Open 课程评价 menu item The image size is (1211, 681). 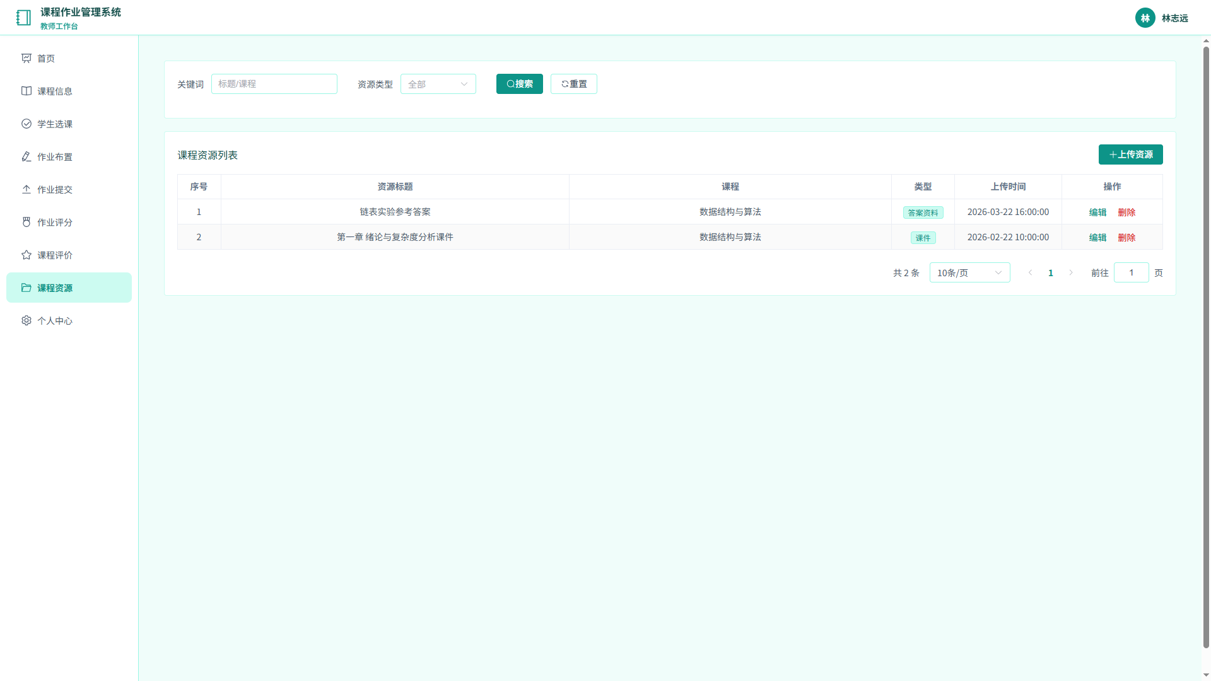[69, 255]
